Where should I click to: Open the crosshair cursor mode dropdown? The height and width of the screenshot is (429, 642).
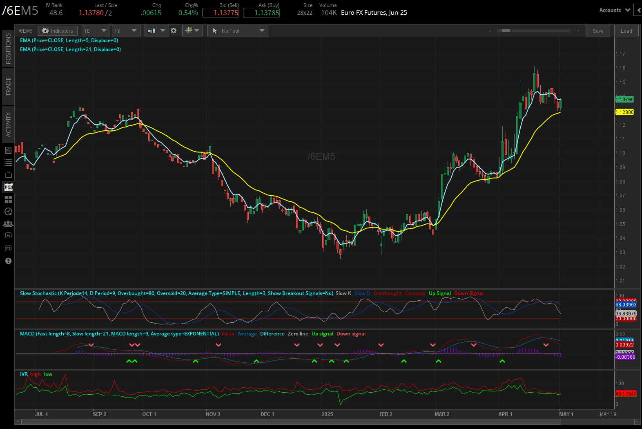pos(192,31)
